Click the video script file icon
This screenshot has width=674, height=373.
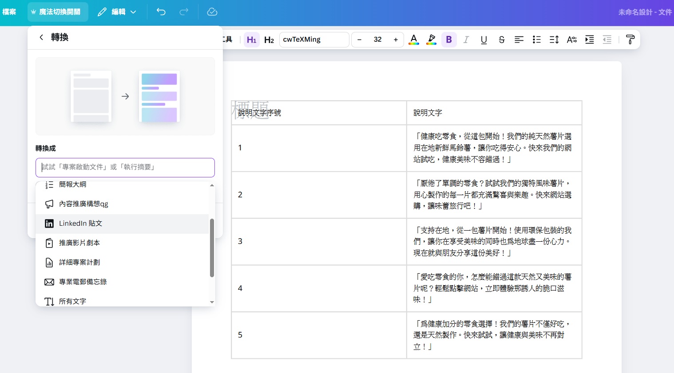pyautogui.click(x=49, y=243)
